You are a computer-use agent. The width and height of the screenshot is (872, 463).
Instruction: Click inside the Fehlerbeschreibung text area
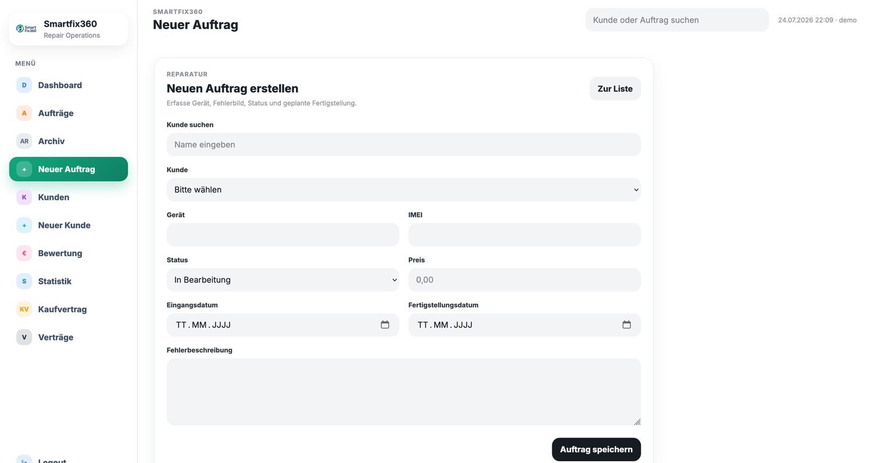tap(403, 392)
